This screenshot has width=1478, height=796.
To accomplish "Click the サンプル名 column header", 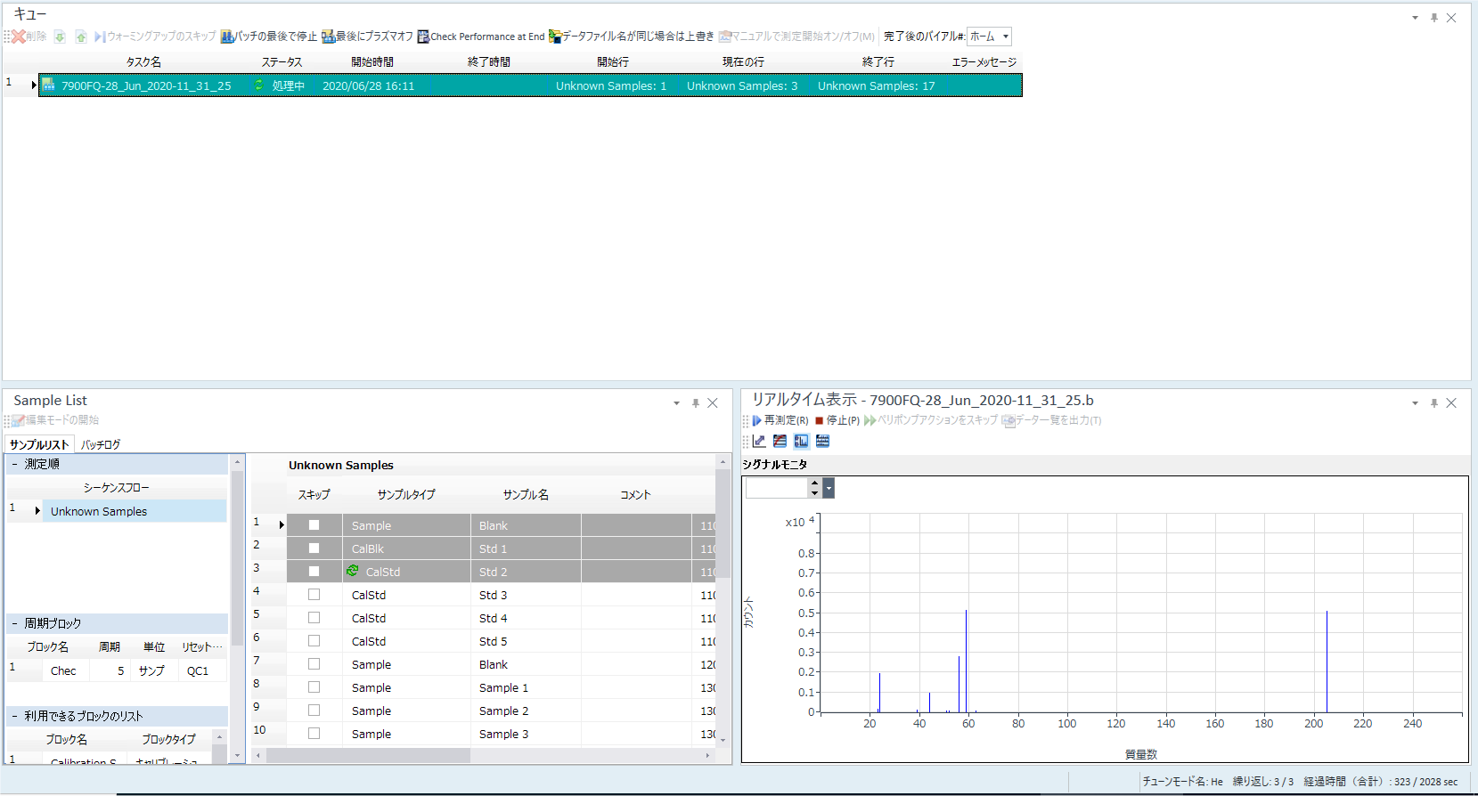I will [526, 494].
